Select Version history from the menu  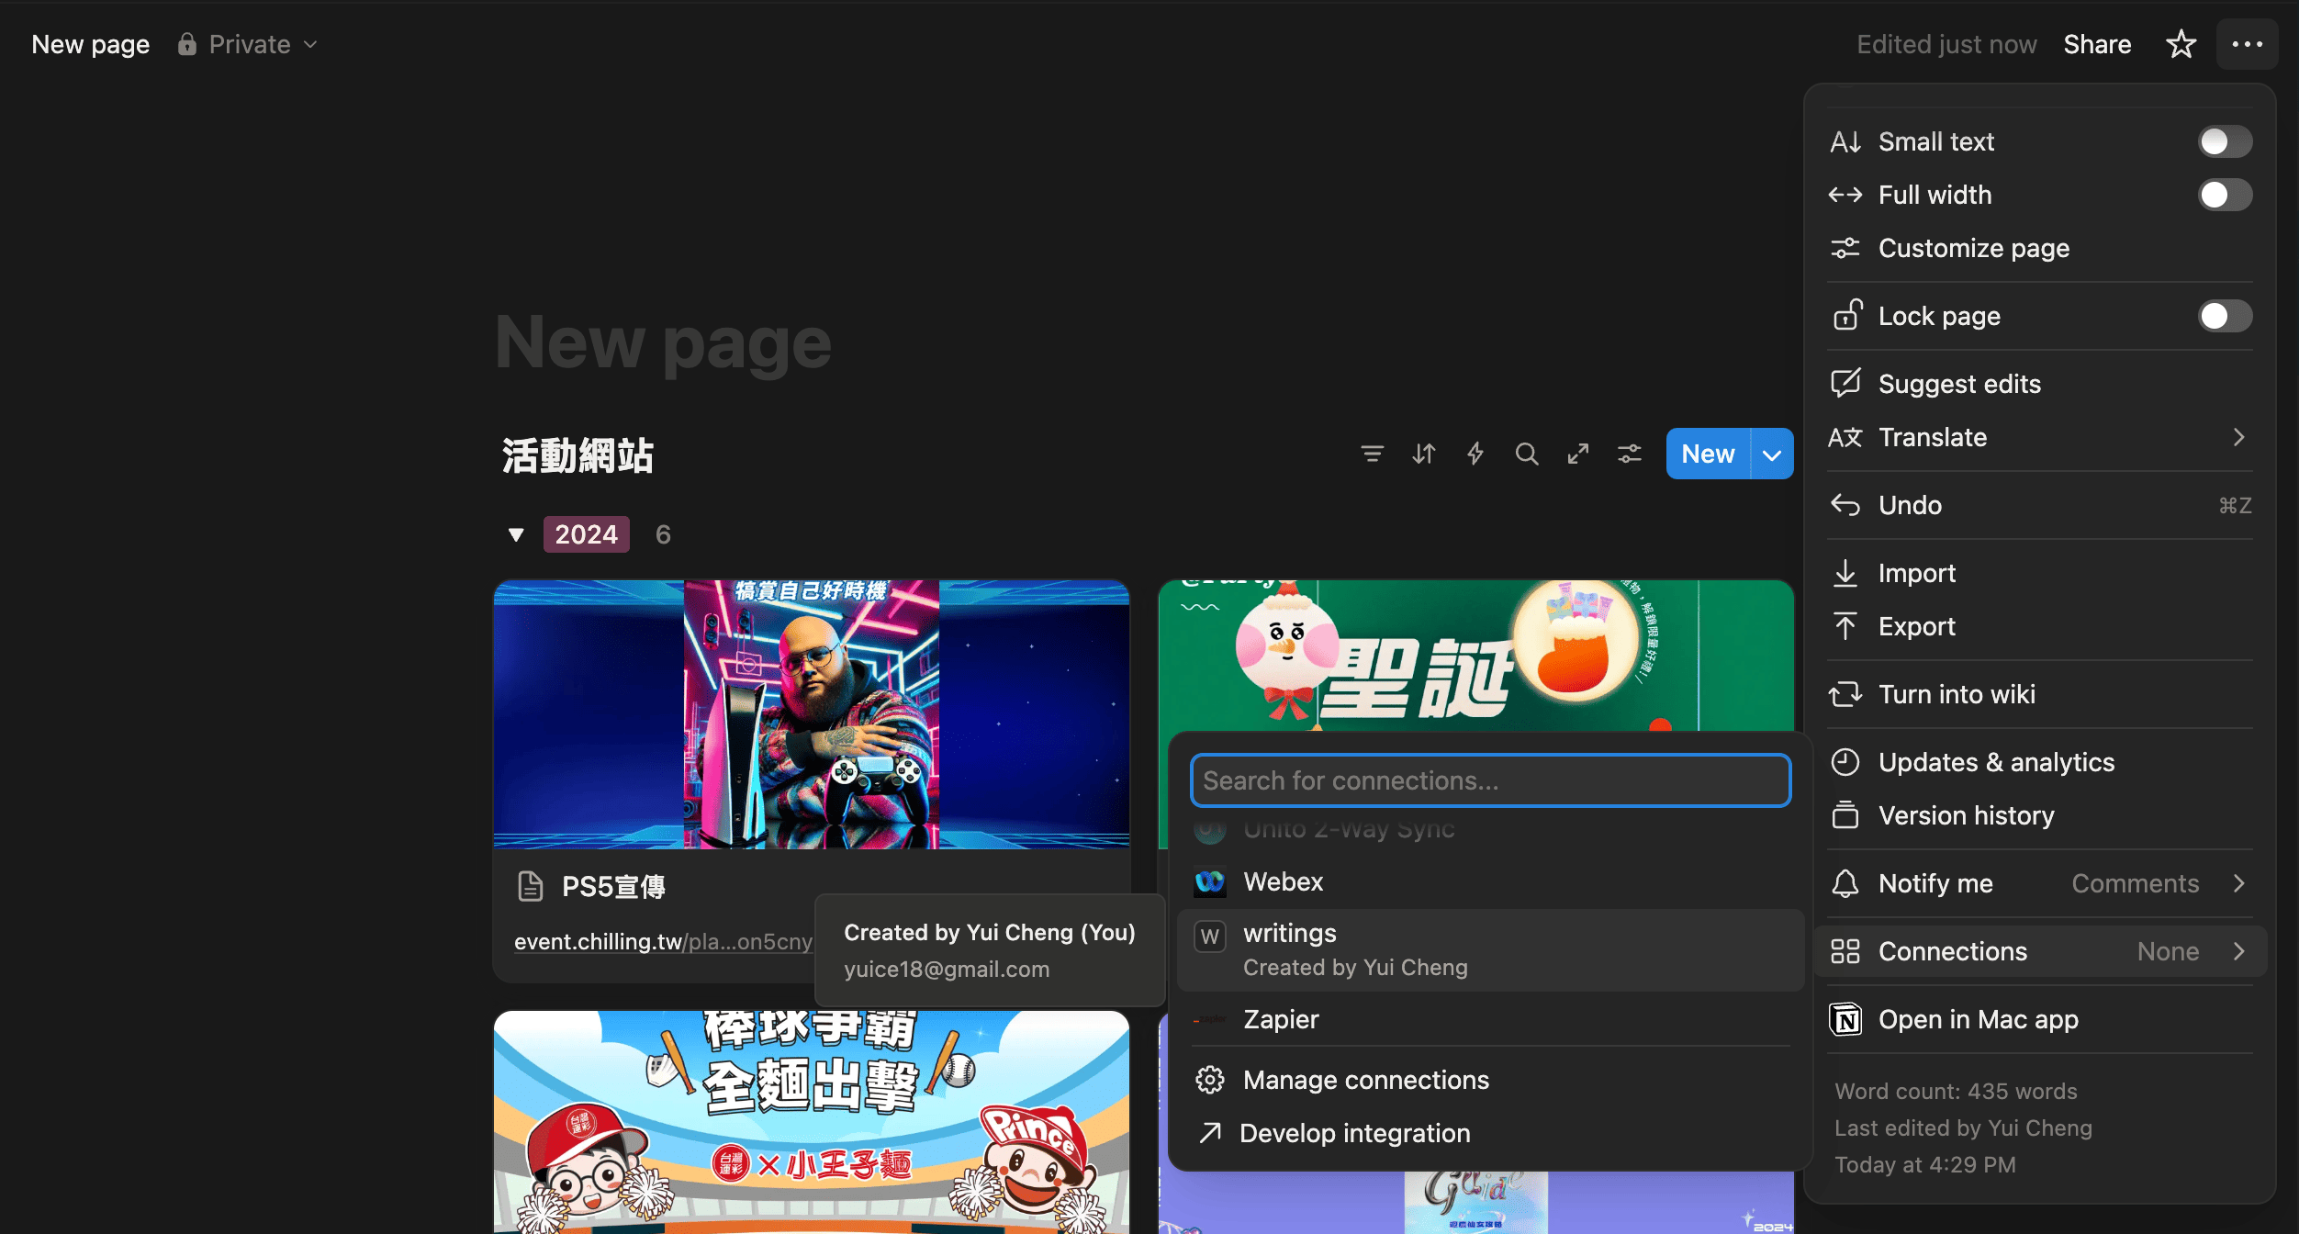click(1966, 815)
